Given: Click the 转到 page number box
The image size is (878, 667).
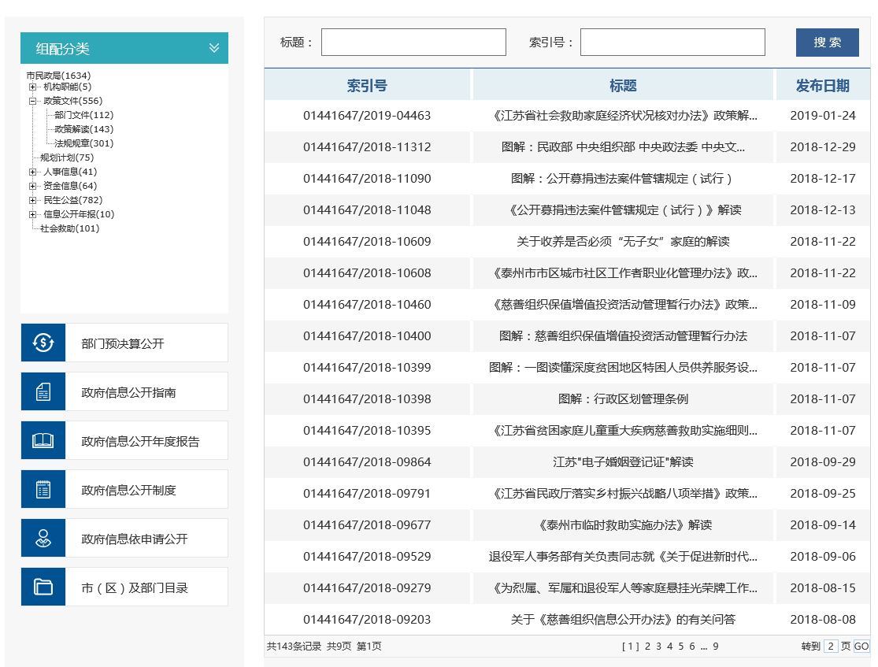Looking at the screenshot, I should [831, 646].
